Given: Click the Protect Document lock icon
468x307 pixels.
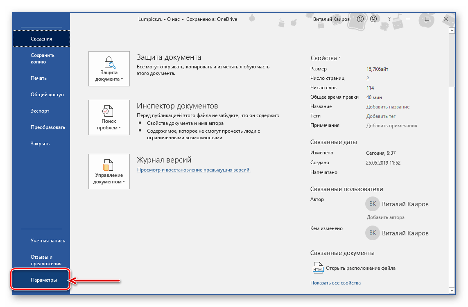Looking at the screenshot, I should 109,62.
